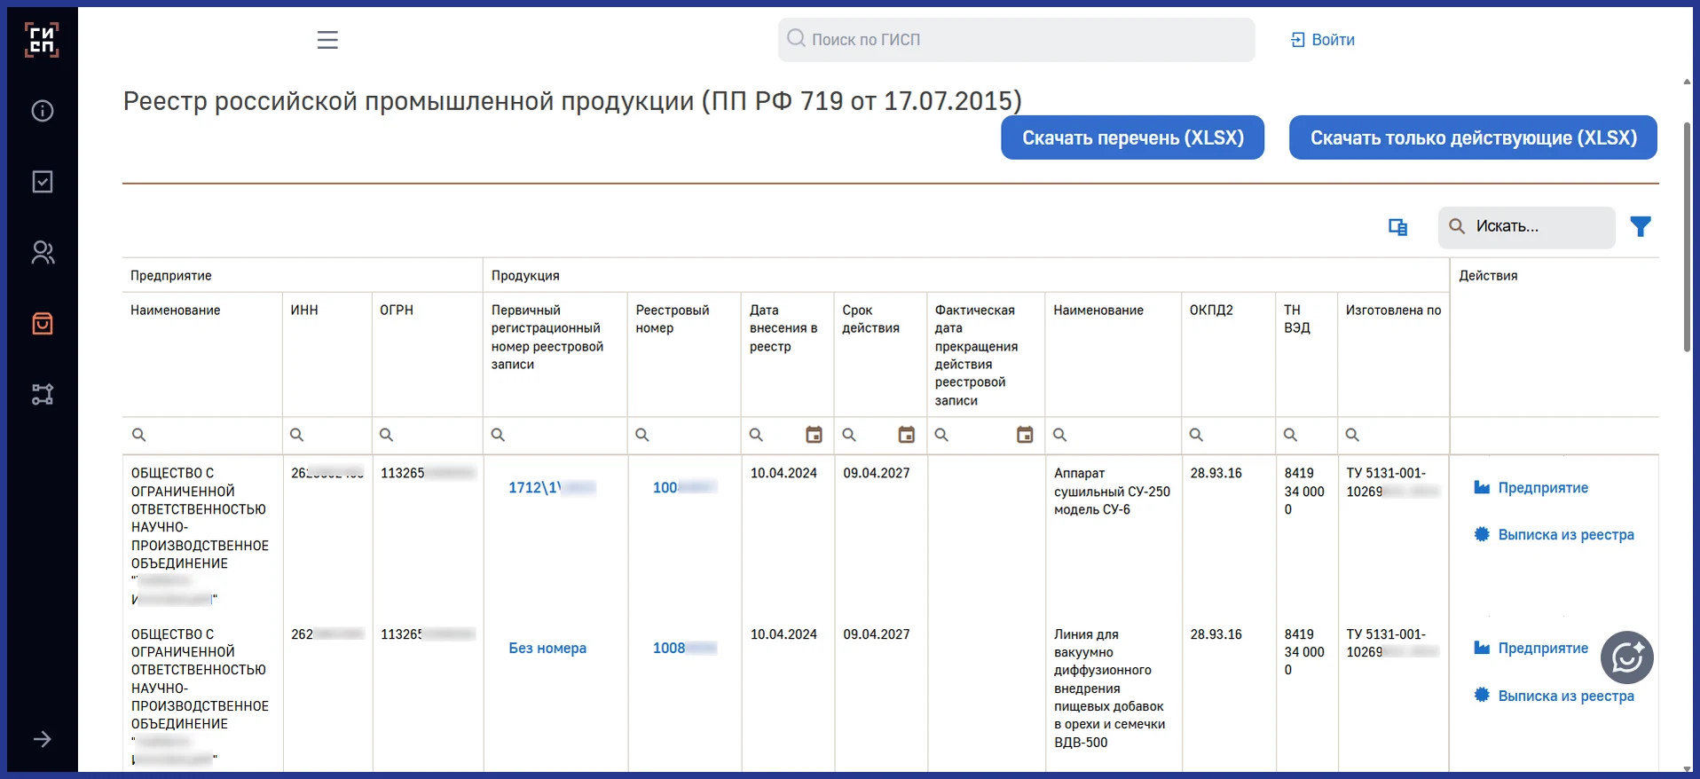Viewport: 1700px width, 779px height.
Task: Open the 1712\1 registration record link
Action: coord(552,488)
